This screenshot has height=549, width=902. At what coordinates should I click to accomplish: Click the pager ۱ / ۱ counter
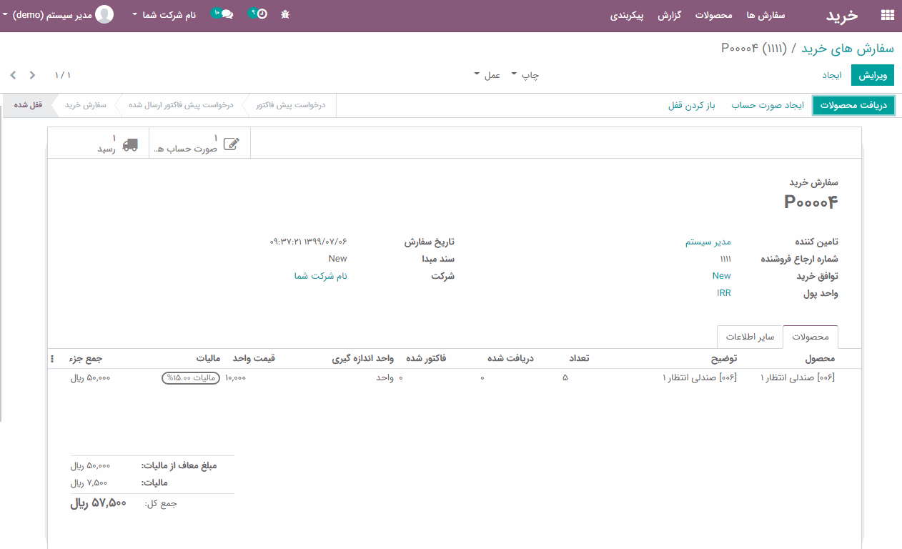[x=63, y=74]
